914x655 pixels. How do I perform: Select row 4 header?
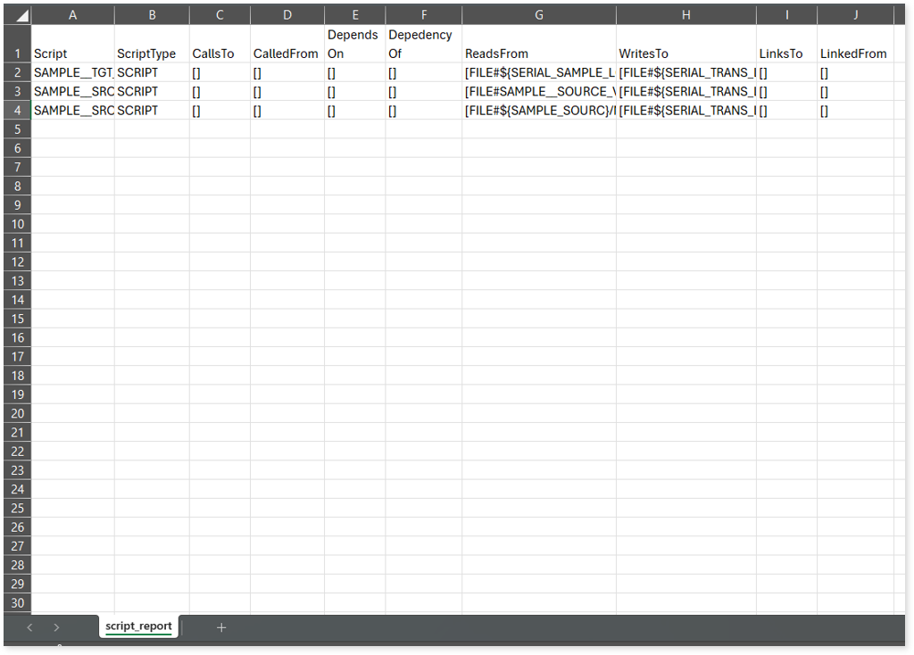(17, 111)
